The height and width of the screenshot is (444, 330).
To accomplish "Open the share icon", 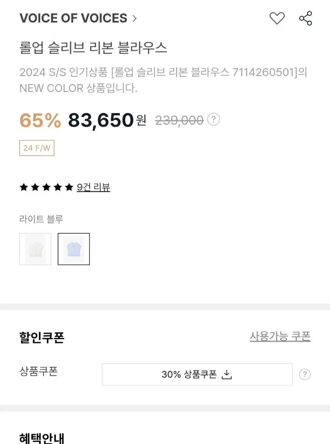I will [306, 18].
